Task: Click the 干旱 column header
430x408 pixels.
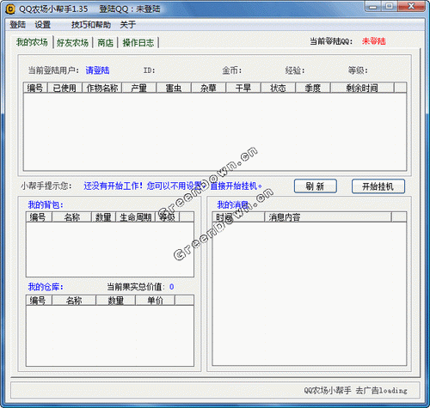Action: [x=243, y=88]
